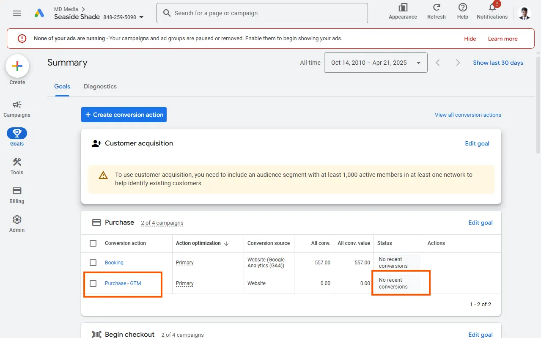Tick the select-all checkbox in Purchase table
The image size is (541, 338).
click(93, 243)
